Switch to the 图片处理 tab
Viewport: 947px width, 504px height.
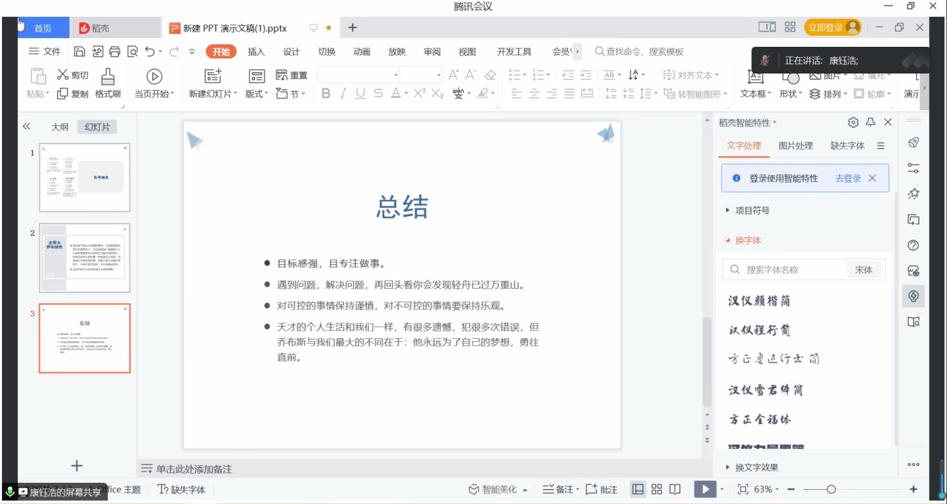(796, 145)
